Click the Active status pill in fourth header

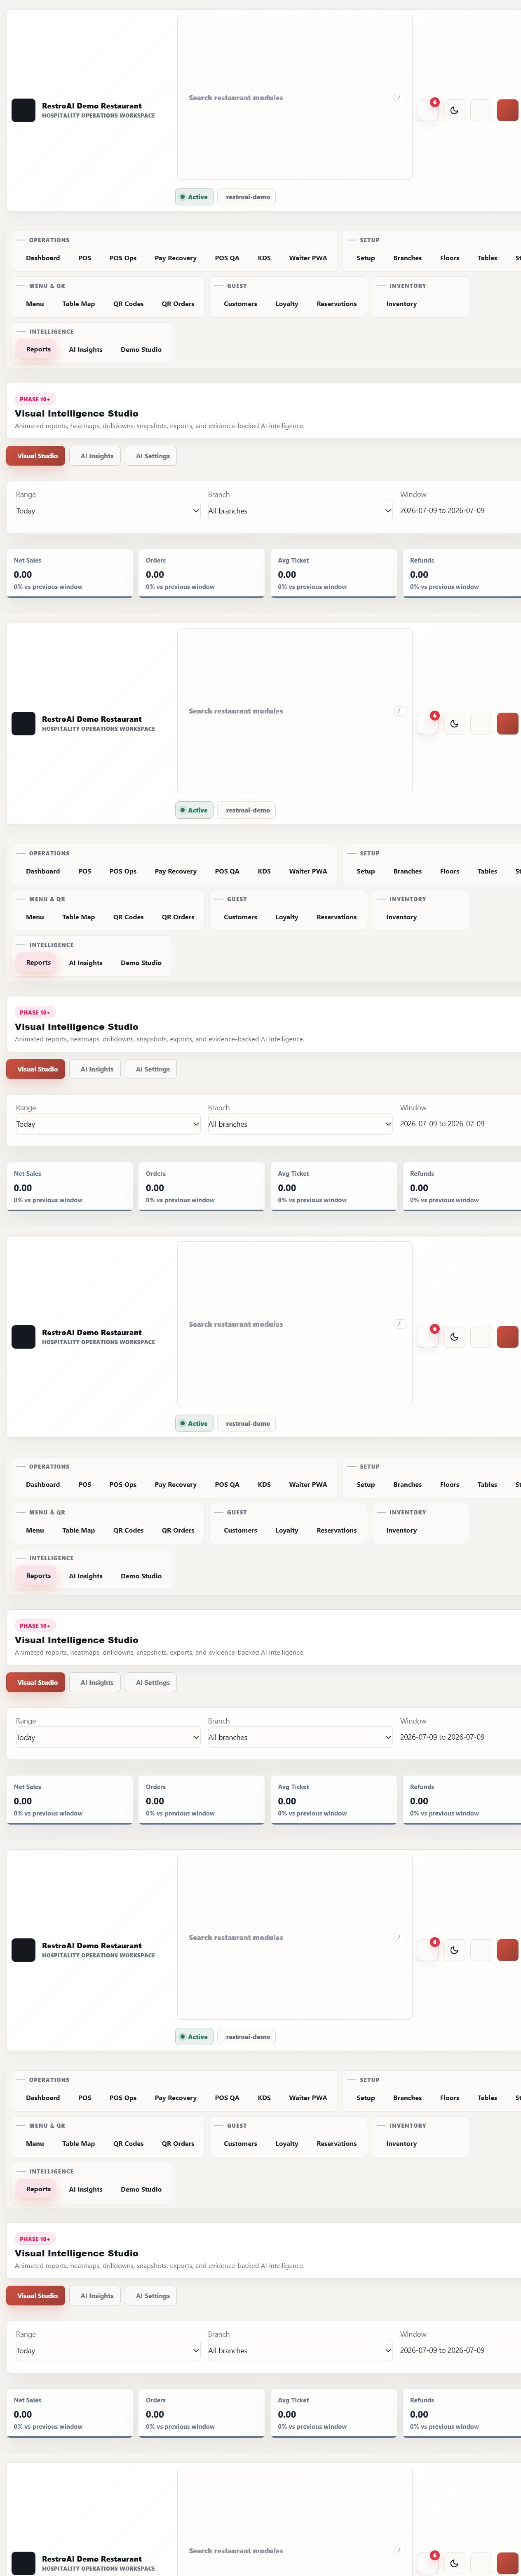pyautogui.click(x=194, y=2036)
